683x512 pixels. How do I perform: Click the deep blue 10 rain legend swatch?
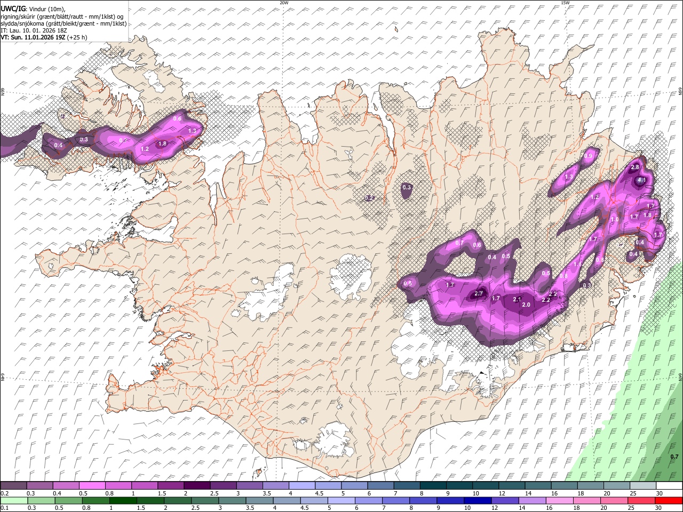tap(478, 500)
